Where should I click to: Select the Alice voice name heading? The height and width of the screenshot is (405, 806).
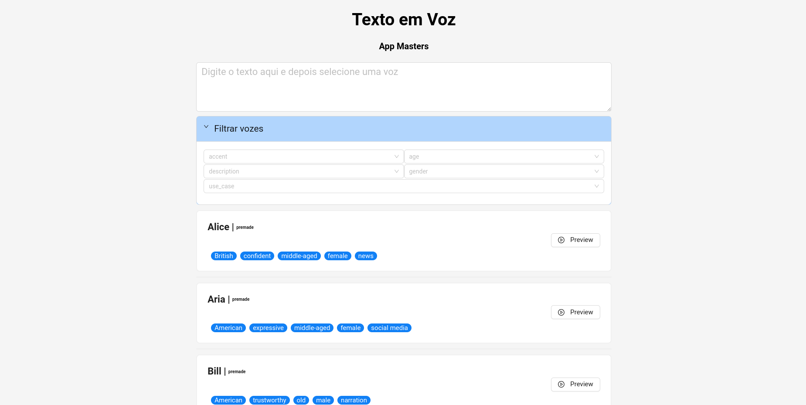click(x=218, y=227)
